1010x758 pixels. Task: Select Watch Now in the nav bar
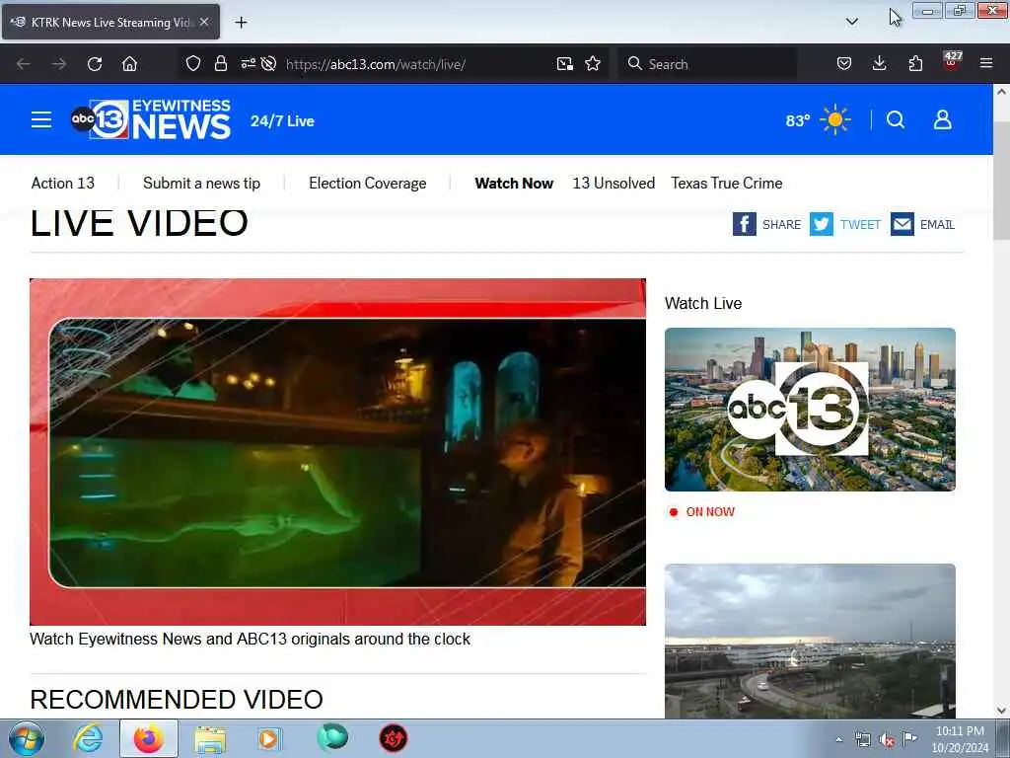[x=514, y=183]
